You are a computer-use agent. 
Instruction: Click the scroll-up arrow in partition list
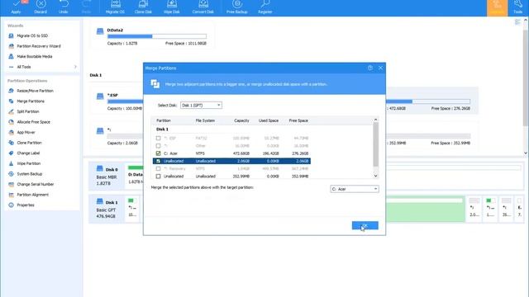coord(375,120)
